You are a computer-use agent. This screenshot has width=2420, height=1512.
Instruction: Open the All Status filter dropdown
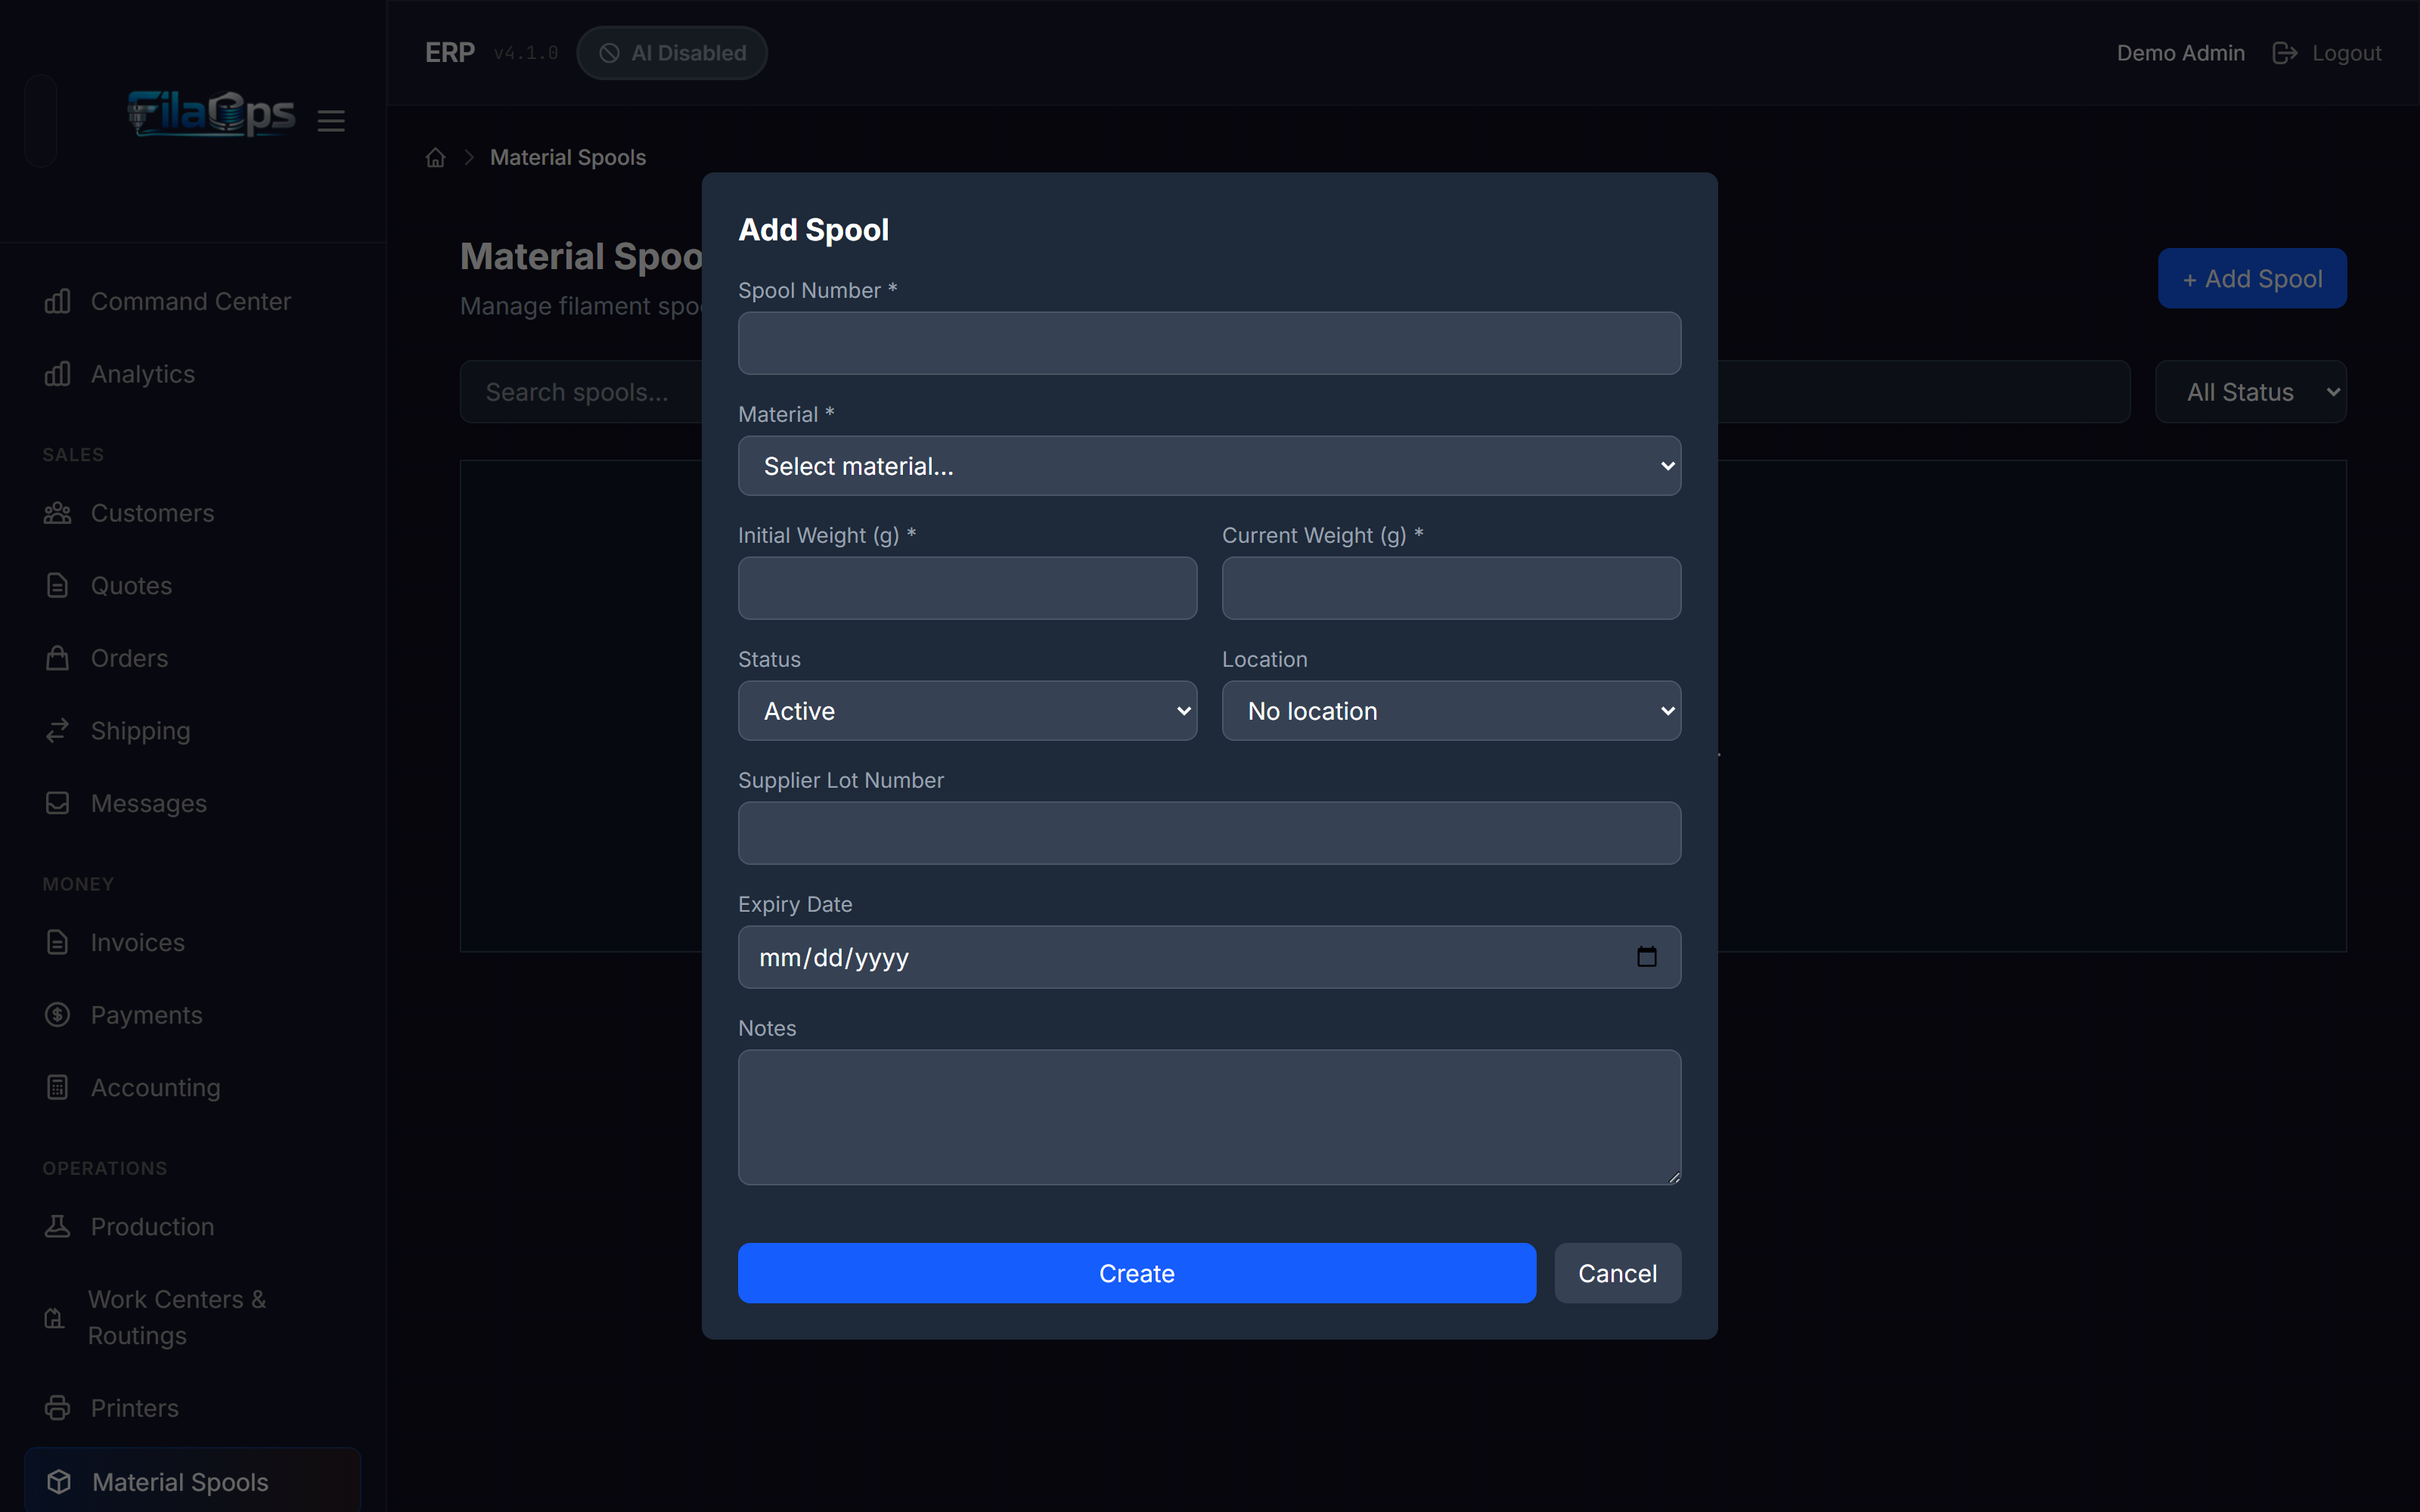coord(2251,392)
